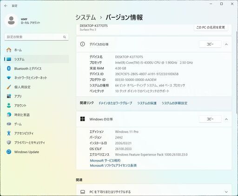Viewport: 238px width, 196px height.
Task: Click the user account name
Action: 24,19
